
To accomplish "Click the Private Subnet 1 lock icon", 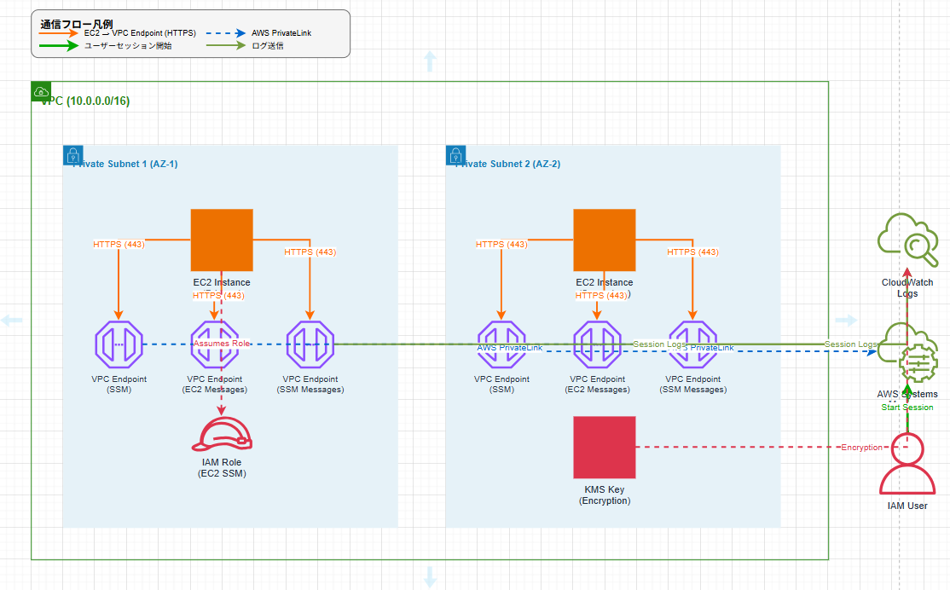I will pyautogui.click(x=73, y=155).
